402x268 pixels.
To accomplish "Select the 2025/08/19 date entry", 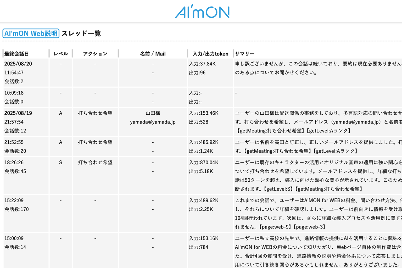I will (x=18, y=113).
